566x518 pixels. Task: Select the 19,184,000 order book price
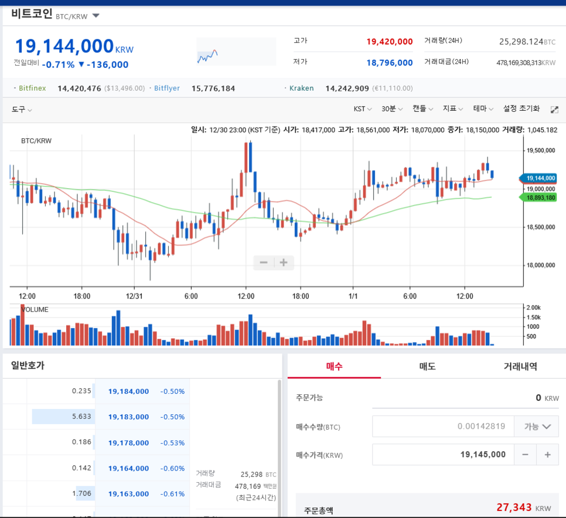click(x=128, y=391)
